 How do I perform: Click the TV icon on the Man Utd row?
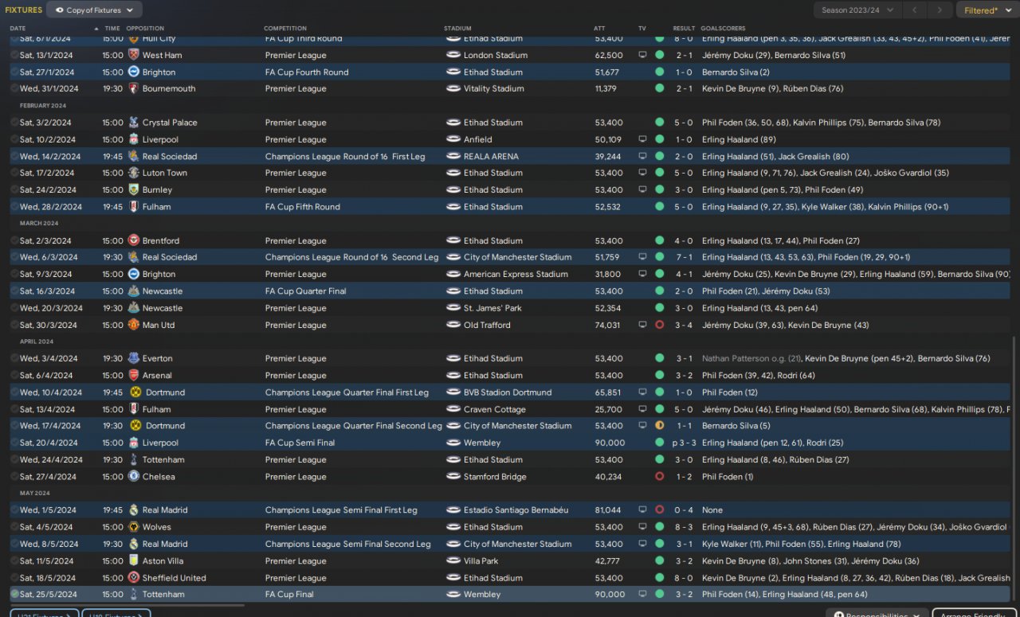tap(642, 325)
